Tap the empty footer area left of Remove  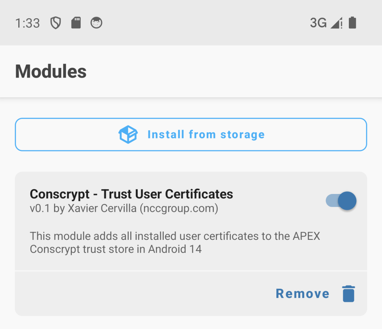pyautogui.click(x=142, y=294)
